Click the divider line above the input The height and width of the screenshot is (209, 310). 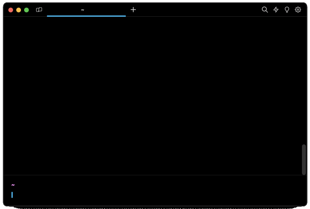pos(151,175)
